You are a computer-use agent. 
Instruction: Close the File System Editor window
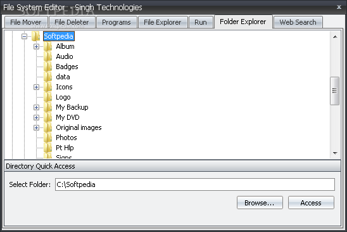pos(339,7)
